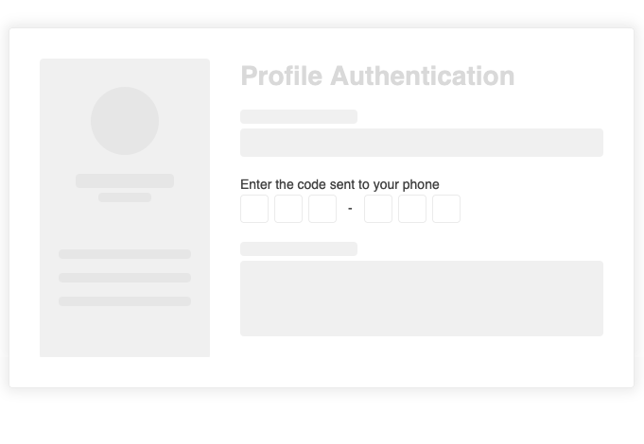Select the small subtitle placeholder below name bar

pyautogui.click(x=125, y=197)
